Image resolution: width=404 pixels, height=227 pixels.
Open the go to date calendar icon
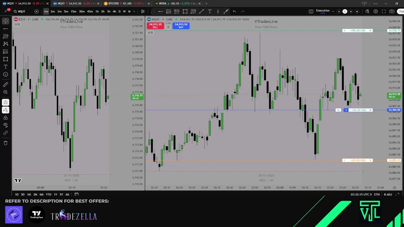(x=76, y=195)
